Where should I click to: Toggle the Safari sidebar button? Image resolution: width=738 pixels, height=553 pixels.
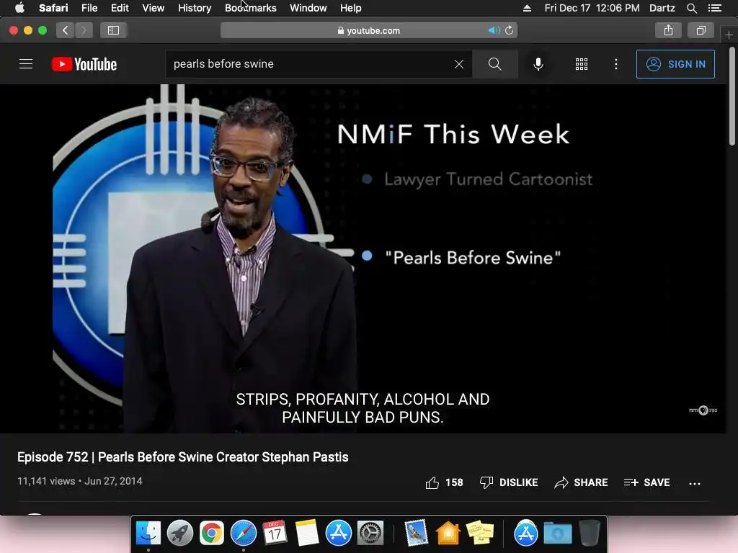(113, 30)
